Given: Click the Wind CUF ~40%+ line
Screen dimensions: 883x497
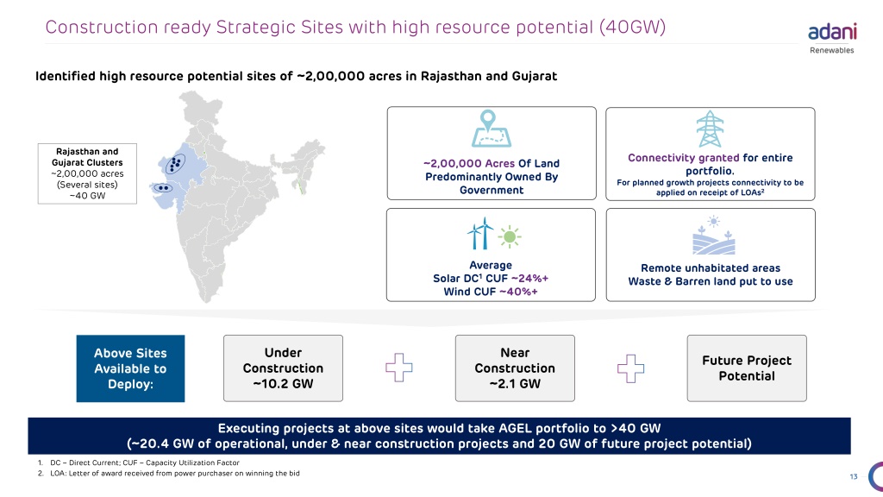Looking at the screenshot, I should pyautogui.click(x=491, y=292).
